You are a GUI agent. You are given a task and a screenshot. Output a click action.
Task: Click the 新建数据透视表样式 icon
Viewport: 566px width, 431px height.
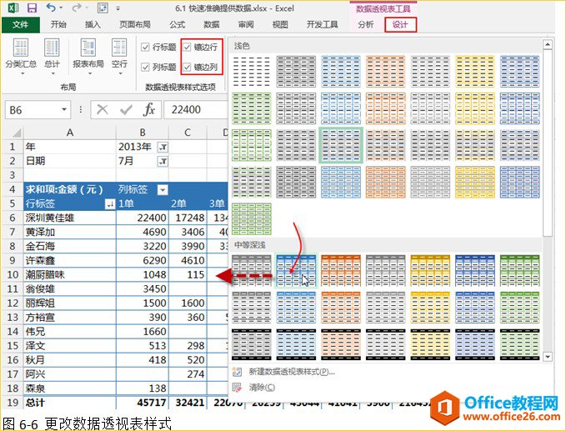[x=237, y=372]
